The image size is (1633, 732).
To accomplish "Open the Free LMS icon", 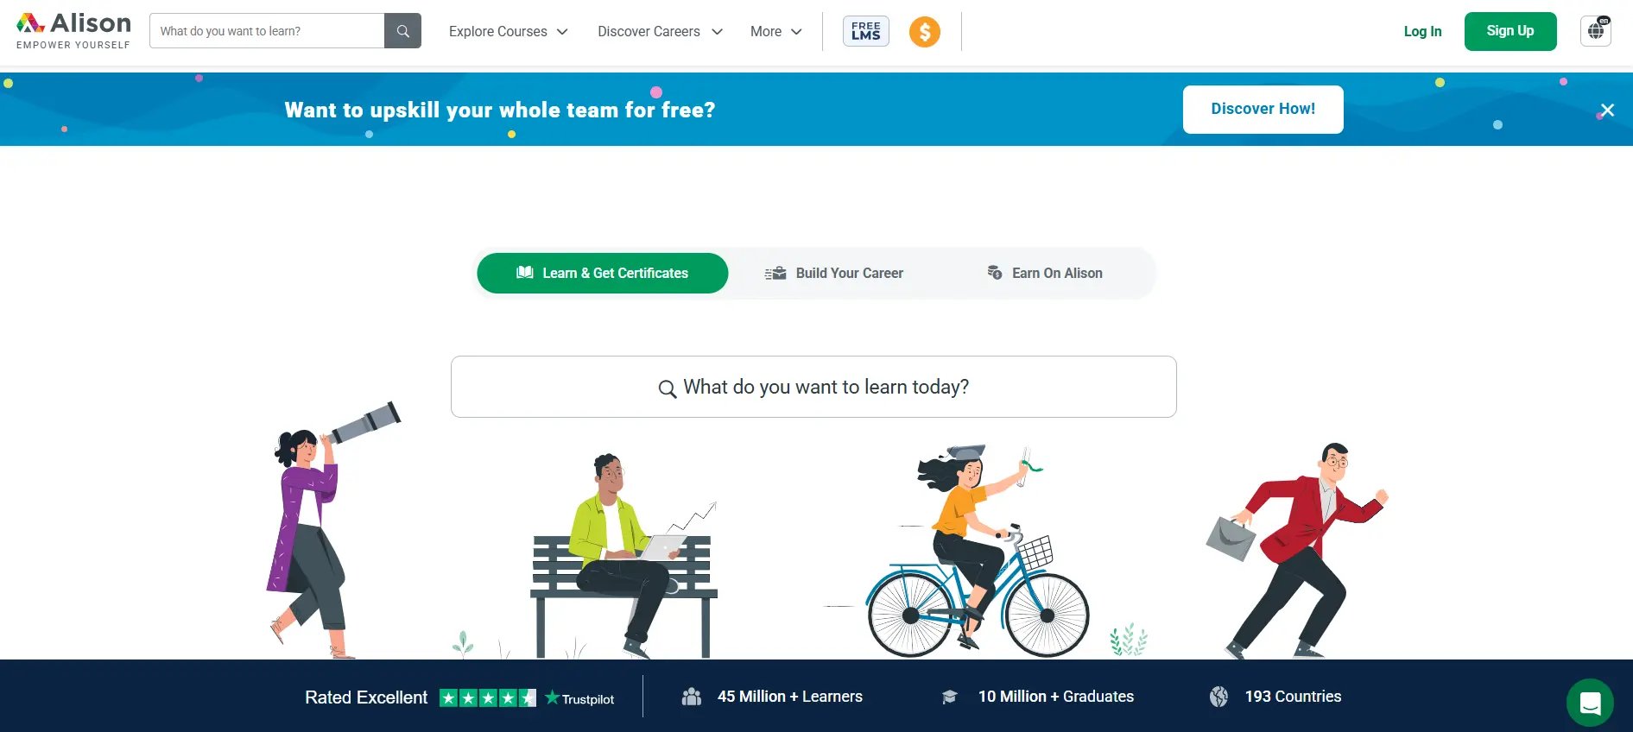I will (865, 31).
